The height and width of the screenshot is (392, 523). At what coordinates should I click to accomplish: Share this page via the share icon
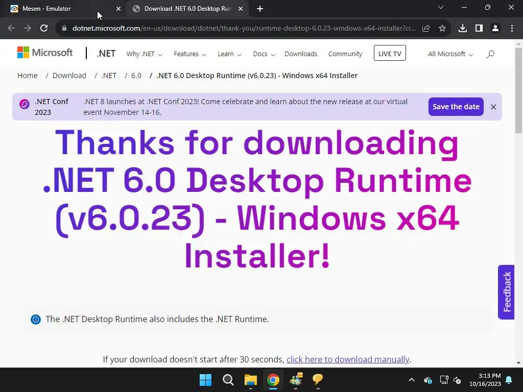click(426, 29)
